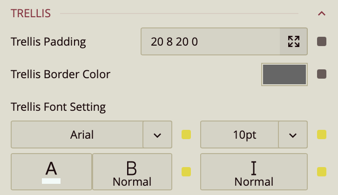Viewport: 338px width, 195px height.
Task: Toggle italic 'I Normal' font style
Action: point(254,172)
